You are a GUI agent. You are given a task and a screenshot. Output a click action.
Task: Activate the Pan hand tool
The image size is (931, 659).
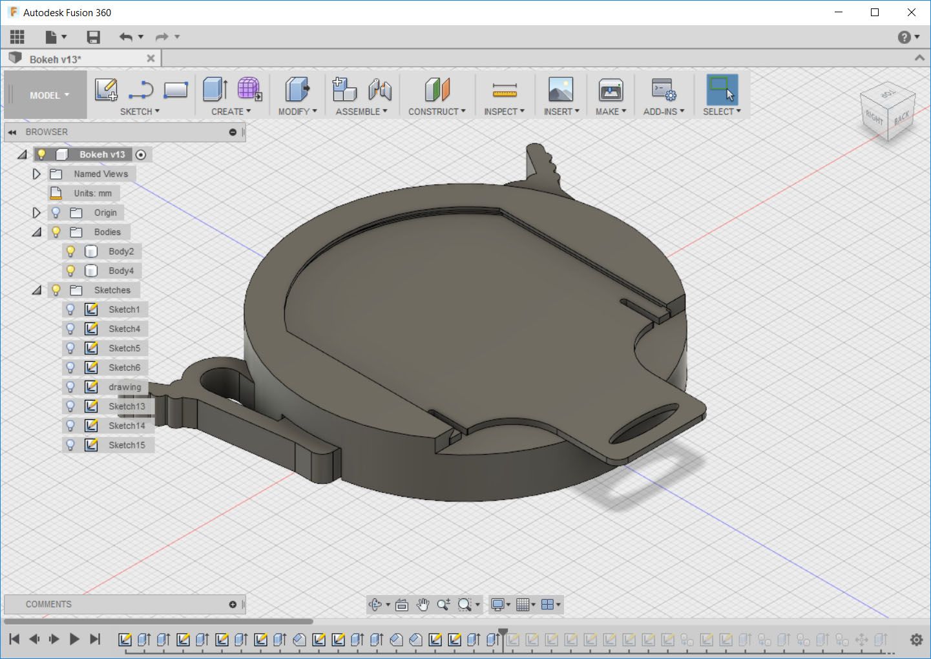point(423,605)
